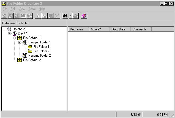The width and height of the screenshot is (175, 118).
Task: Minimize the File Folder Organizer window
Action: coord(162,4)
